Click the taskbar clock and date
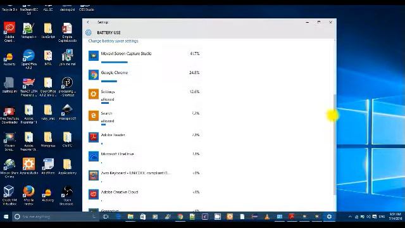Viewport: 405px width, 228px height. point(395,217)
